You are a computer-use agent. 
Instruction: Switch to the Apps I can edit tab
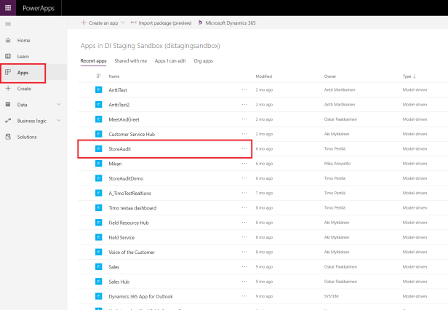170,61
